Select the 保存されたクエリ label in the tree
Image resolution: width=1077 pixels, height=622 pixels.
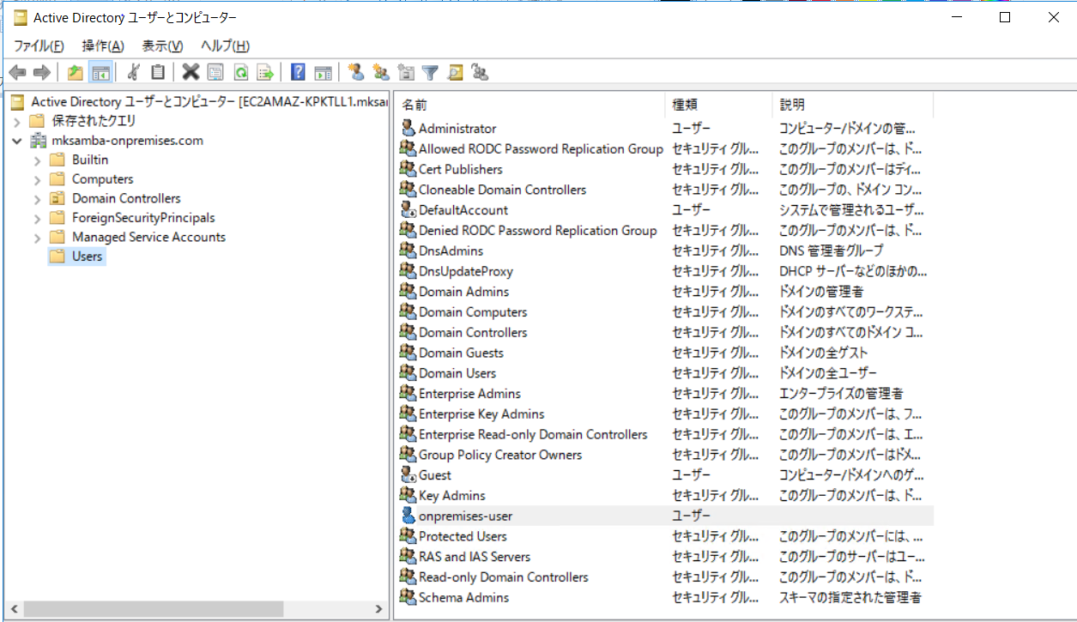point(94,121)
